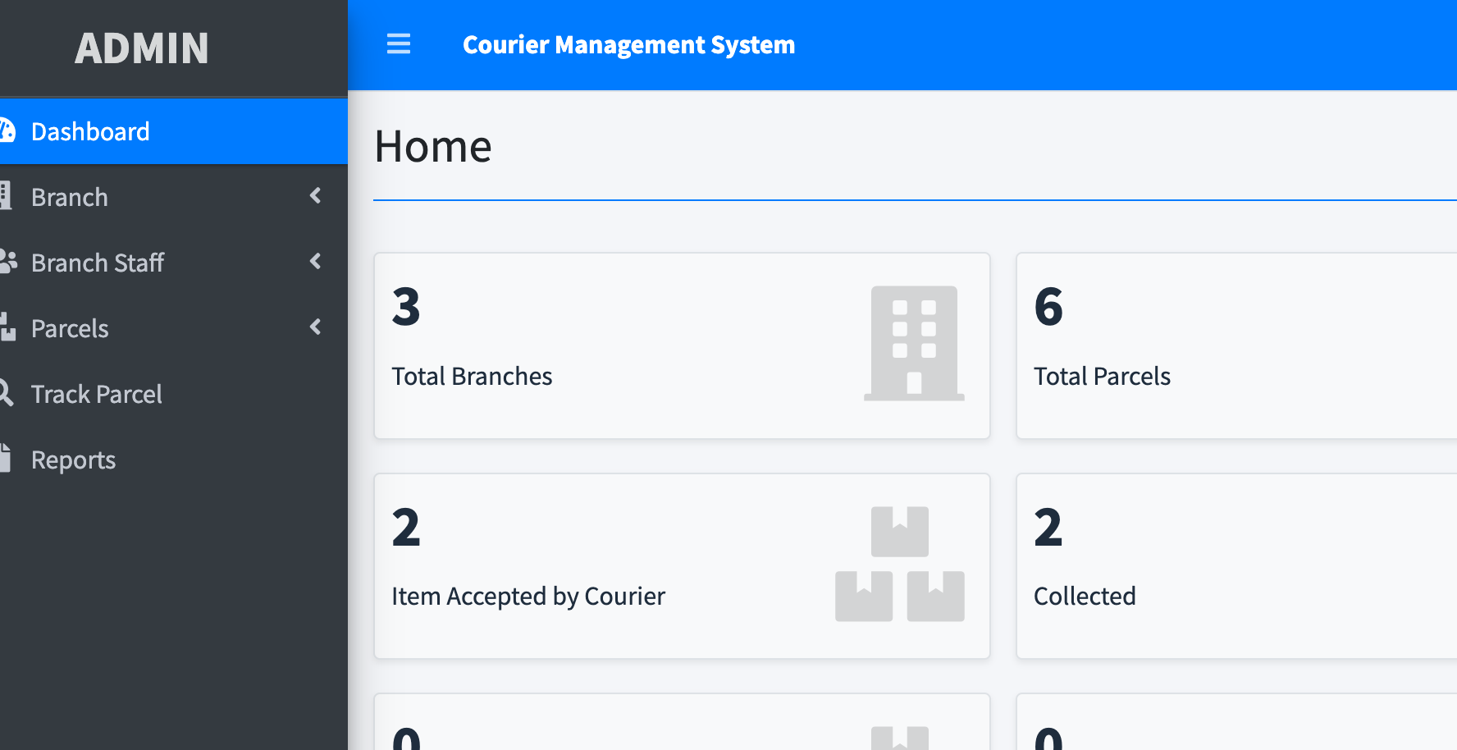This screenshot has height=750, width=1457.
Task: Open the Branch menu item
Action: click(x=174, y=197)
